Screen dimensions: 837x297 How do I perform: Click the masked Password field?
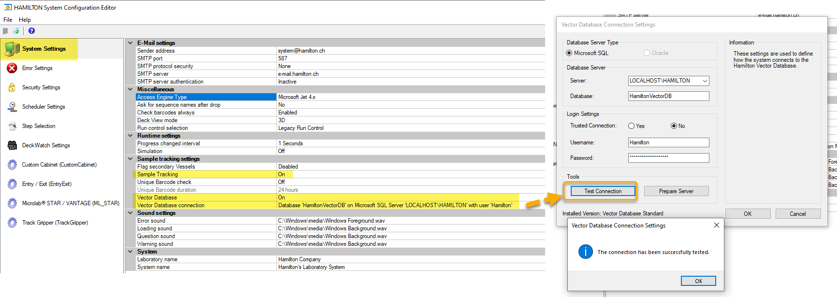(x=668, y=158)
